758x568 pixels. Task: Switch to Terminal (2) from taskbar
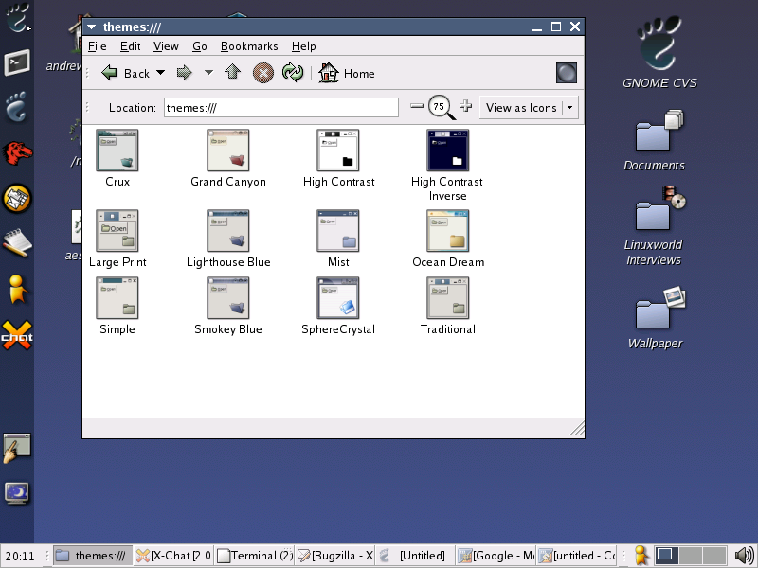tap(254, 556)
